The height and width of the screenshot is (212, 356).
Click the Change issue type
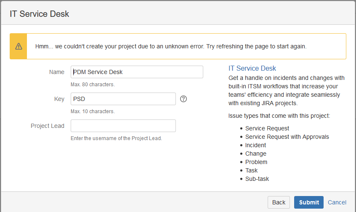pyautogui.click(x=255, y=154)
